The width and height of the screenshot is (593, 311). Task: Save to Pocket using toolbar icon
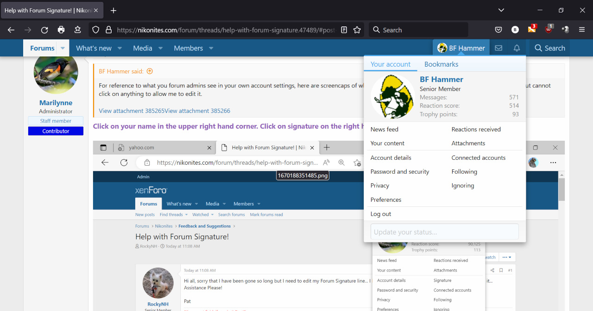(498, 30)
